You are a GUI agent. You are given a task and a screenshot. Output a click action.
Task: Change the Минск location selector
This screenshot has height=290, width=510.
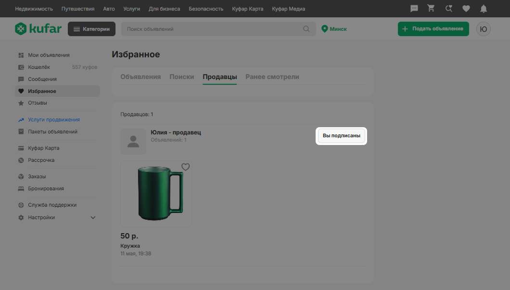click(x=334, y=29)
